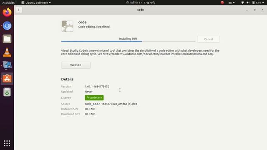This screenshot has width=267, height=150.
Task: Open the en input language dropdown
Action: pyautogui.click(x=232, y=2)
